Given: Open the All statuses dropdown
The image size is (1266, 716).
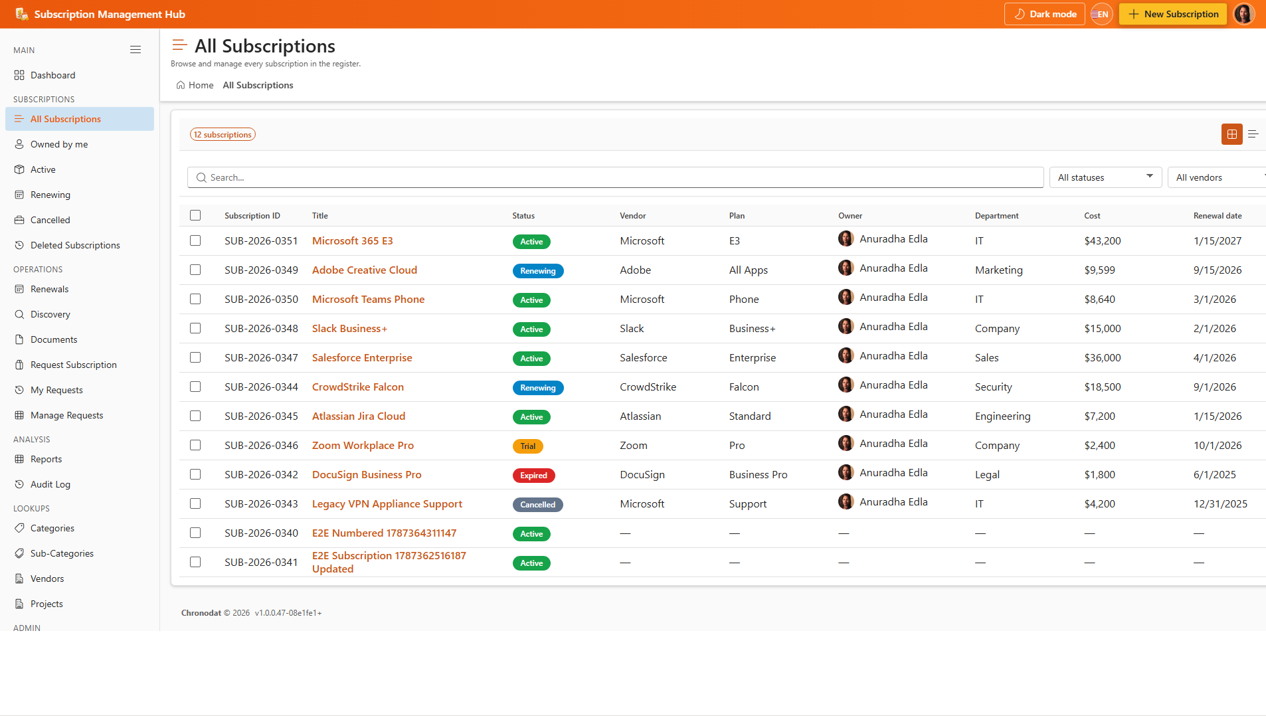Looking at the screenshot, I should click(1105, 177).
